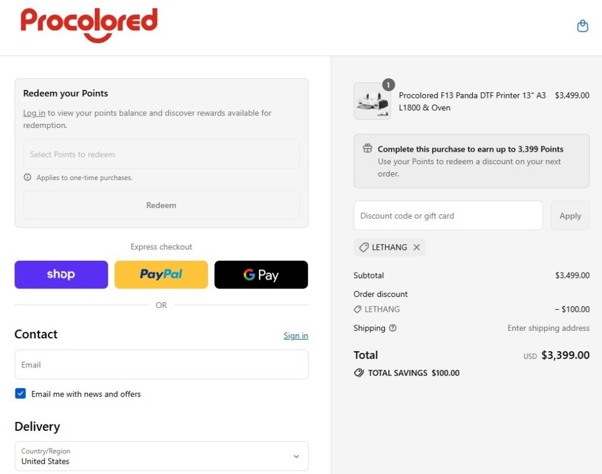The image size is (602, 474).
Task: Uncheck Email me with news and offers
Action: pos(20,393)
